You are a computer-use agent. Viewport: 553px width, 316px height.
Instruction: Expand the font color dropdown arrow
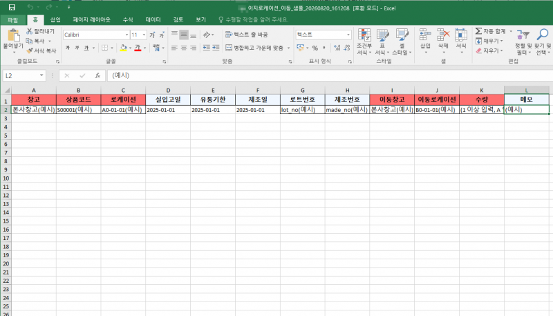pos(144,48)
